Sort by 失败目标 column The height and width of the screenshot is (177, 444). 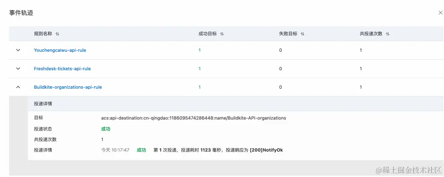pos(303,34)
